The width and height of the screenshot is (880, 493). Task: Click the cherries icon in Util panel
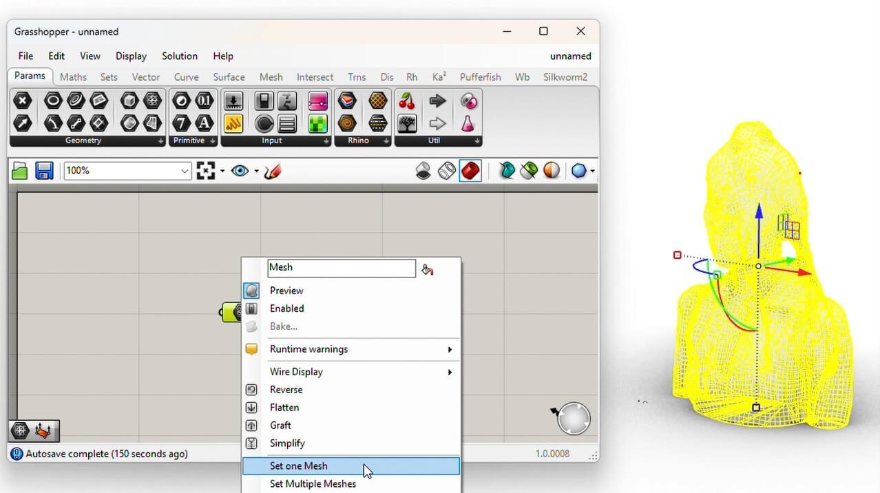click(407, 101)
